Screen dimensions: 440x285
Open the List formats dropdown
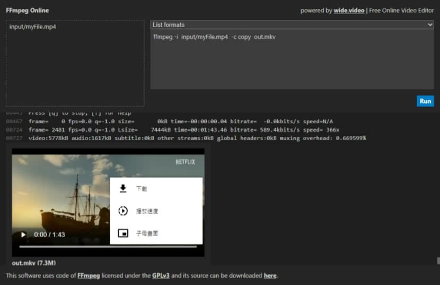pyautogui.click(x=292, y=25)
